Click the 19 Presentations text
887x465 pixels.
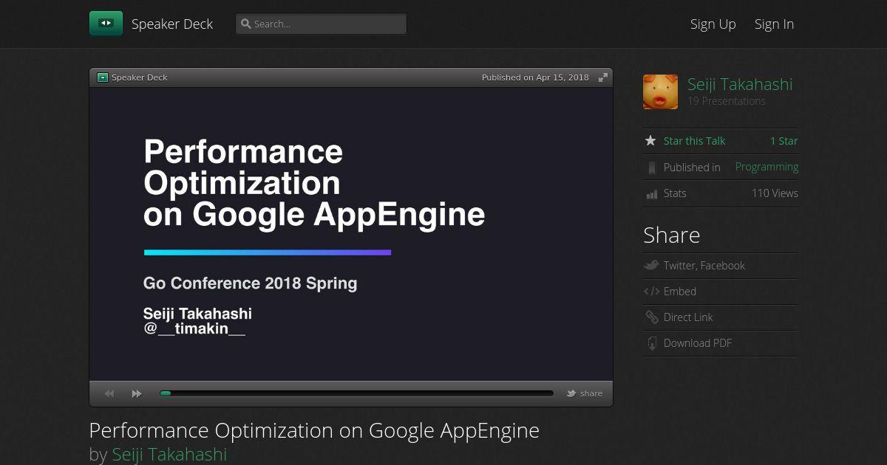pos(727,101)
